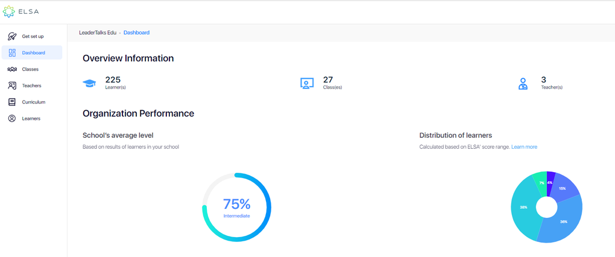Screen dimensions: 615x257
Task: Click the 225 Learner(s) count
Action: (x=113, y=79)
